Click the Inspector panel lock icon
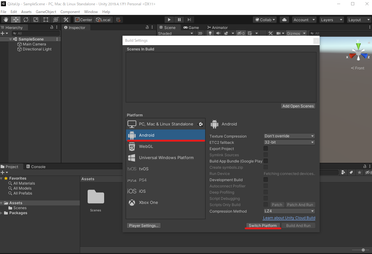Screen dimensions: 372x254 (x=147, y=27)
